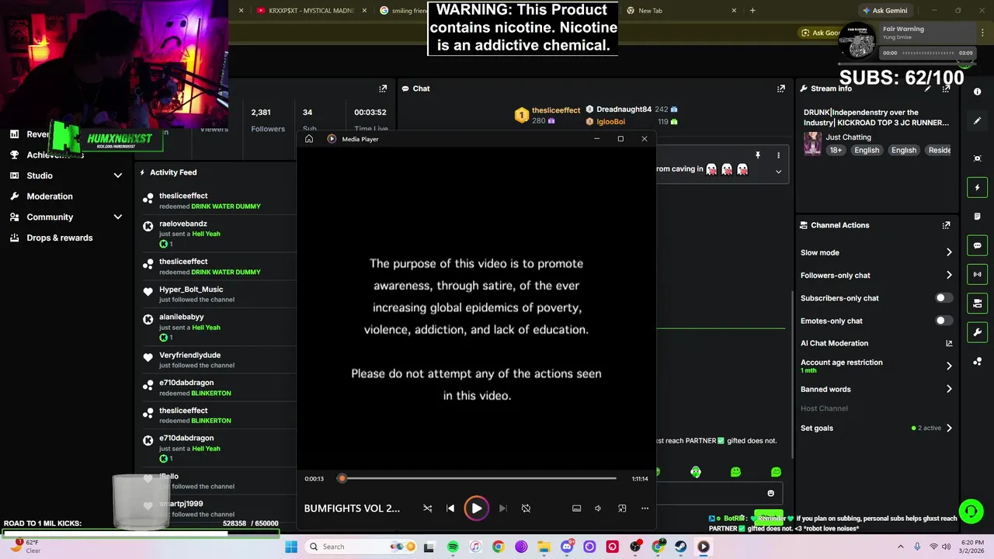Play the video in Media Player
The width and height of the screenshot is (994, 559).
(x=476, y=509)
